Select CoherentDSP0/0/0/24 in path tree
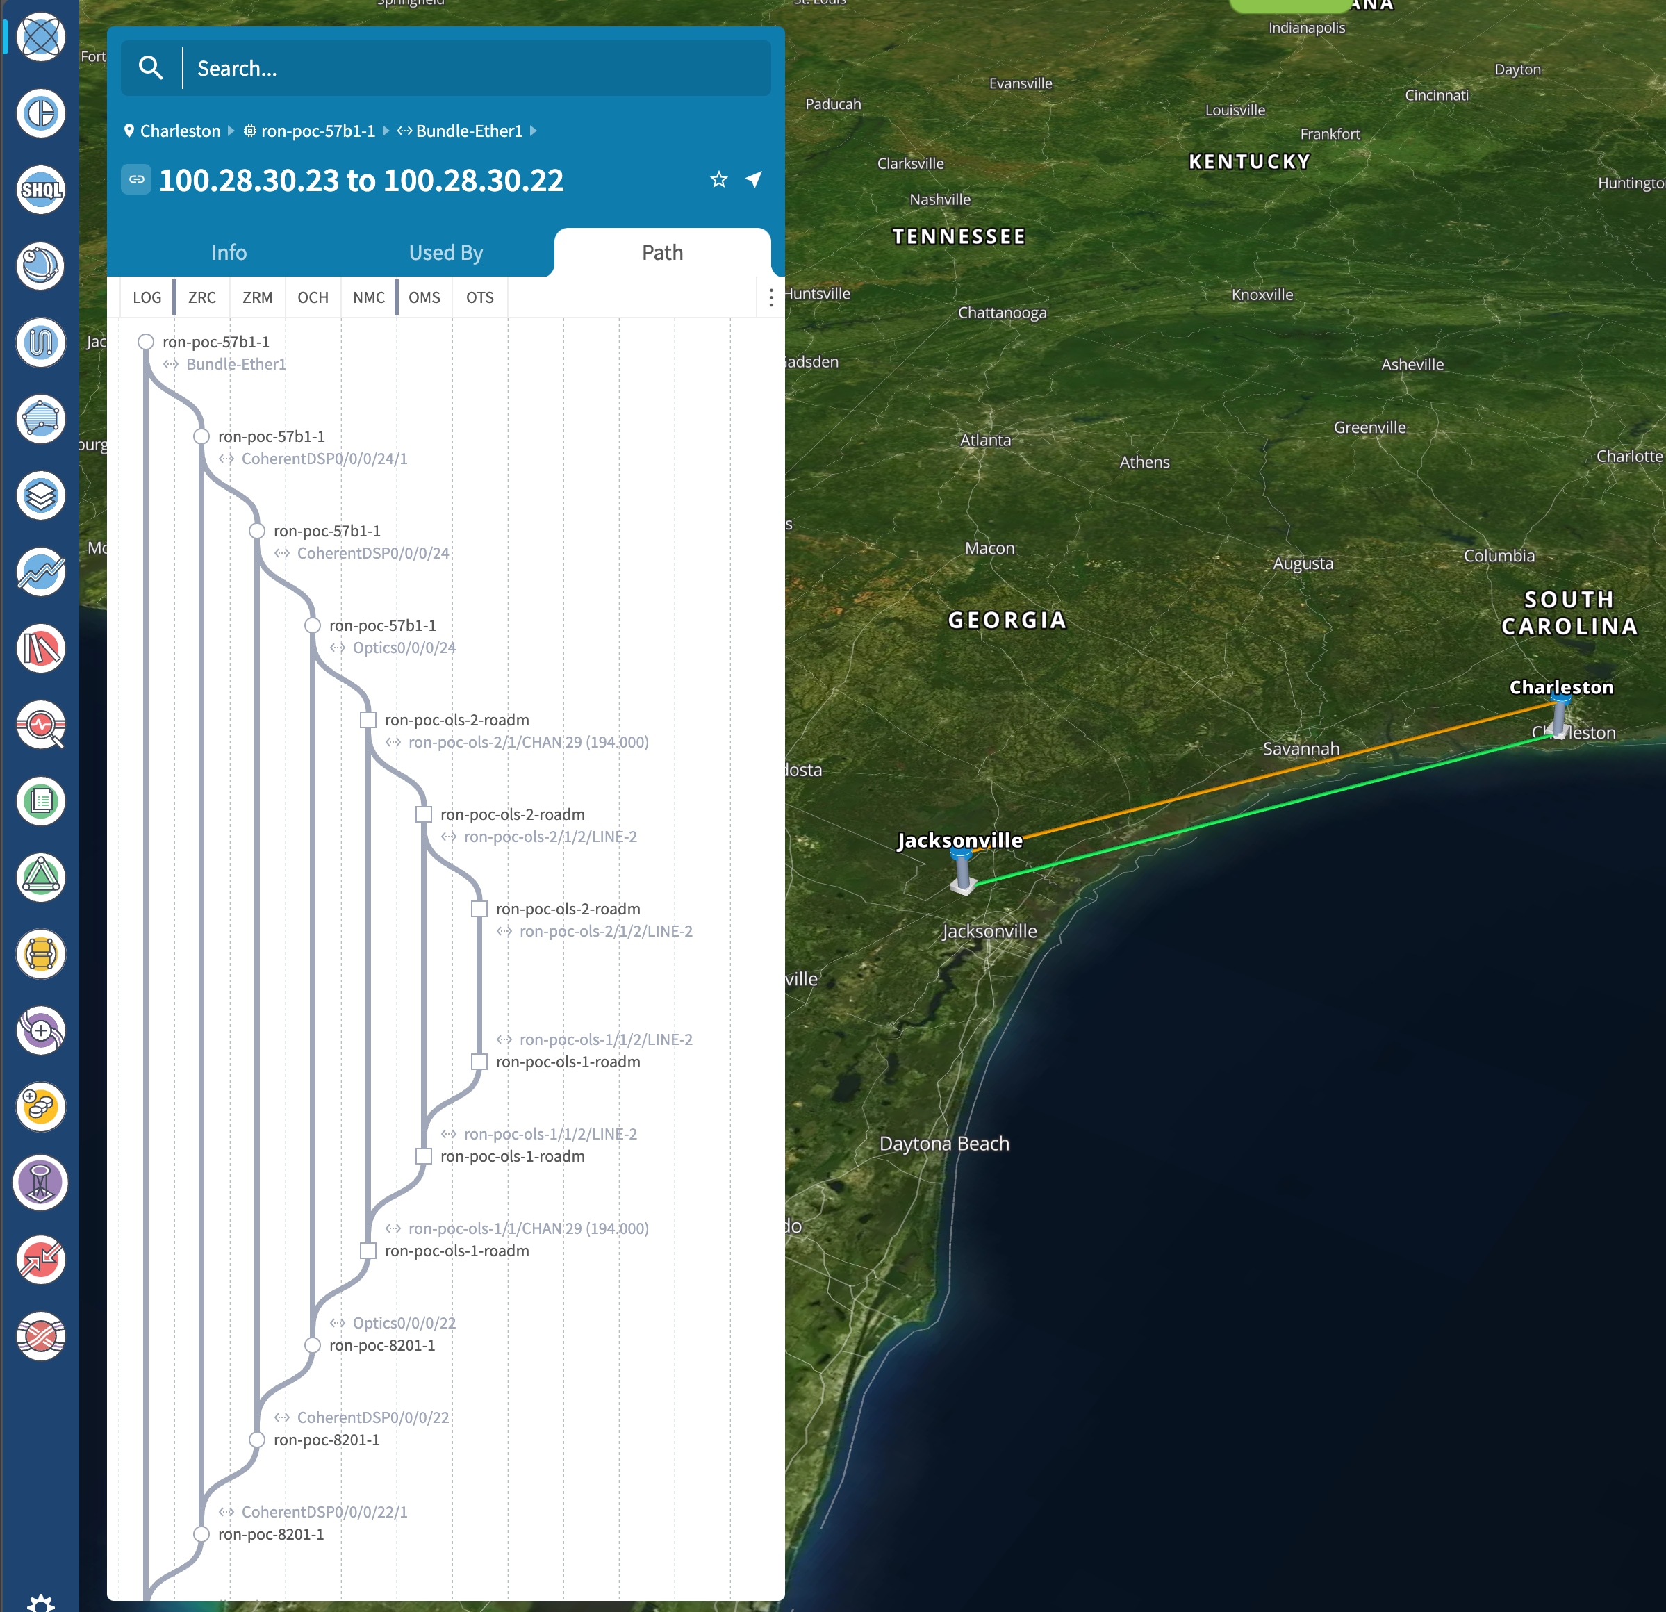This screenshot has height=1612, width=1666. tap(373, 552)
